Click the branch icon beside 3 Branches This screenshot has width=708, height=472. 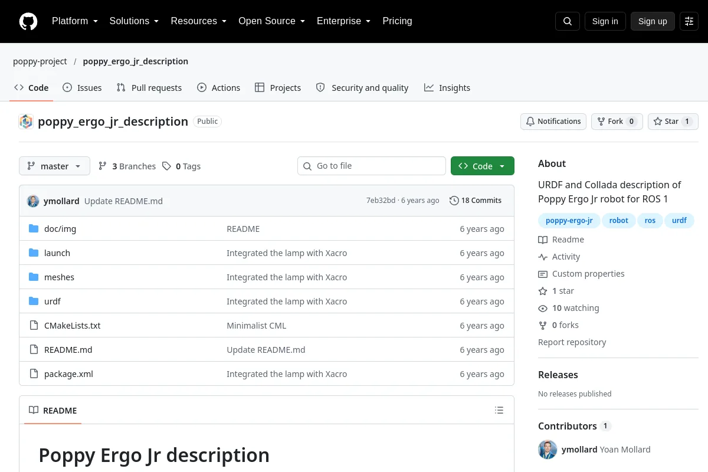click(103, 166)
